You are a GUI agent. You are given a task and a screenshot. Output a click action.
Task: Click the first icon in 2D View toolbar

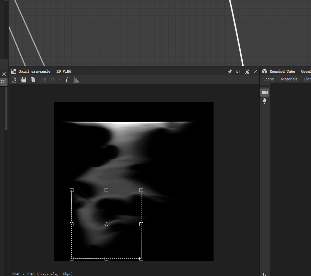coord(14,80)
